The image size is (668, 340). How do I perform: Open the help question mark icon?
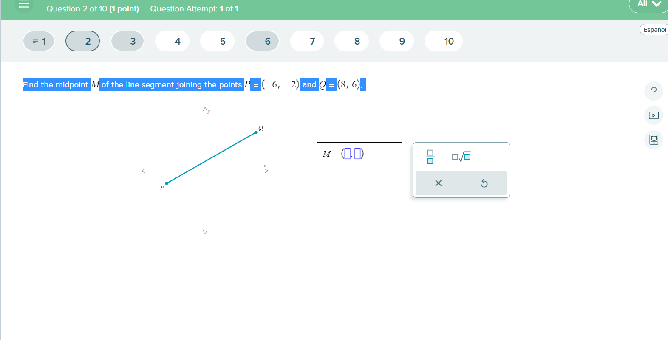tap(654, 91)
